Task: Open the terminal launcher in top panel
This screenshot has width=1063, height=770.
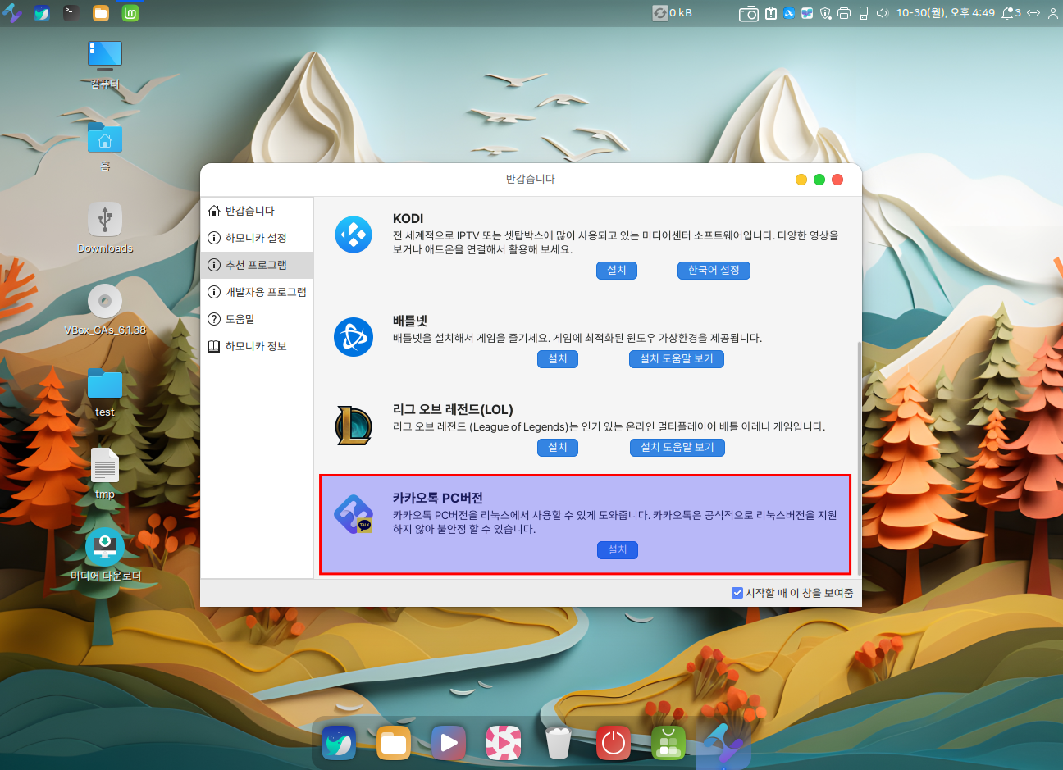Action: click(71, 13)
